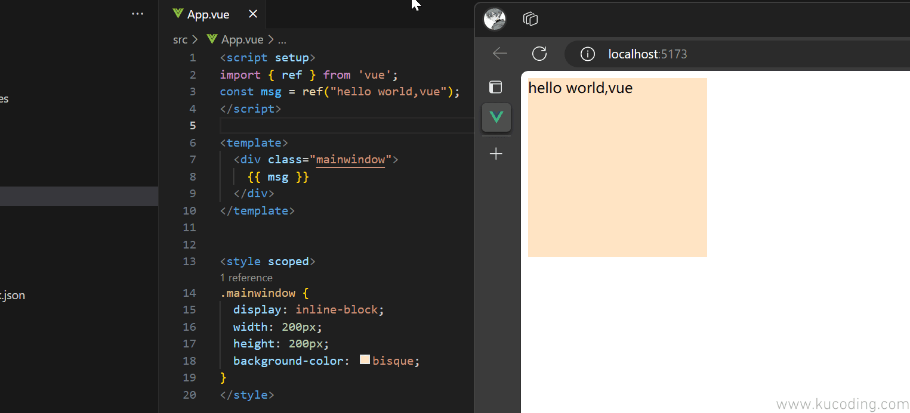Image resolution: width=910 pixels, height=413 pixels.
Task: Expand the App.vue breadcrumb item
Action: (242, 40)
